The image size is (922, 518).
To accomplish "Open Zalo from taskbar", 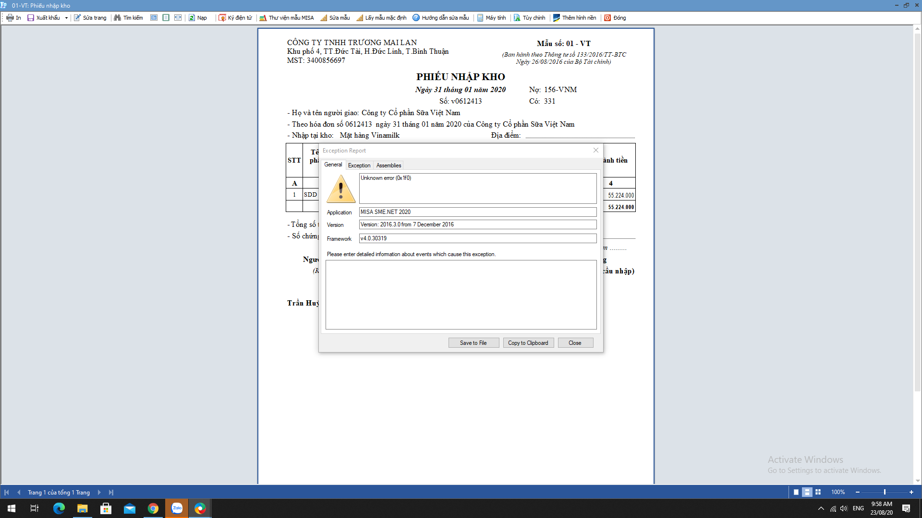I will tap(177, 508).
